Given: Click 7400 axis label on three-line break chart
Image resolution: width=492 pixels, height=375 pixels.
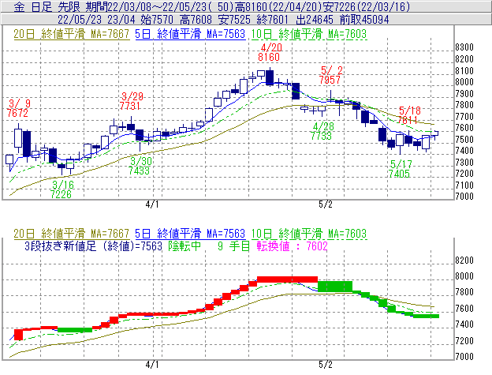Looking at the screenshot, I should (464, 324).
